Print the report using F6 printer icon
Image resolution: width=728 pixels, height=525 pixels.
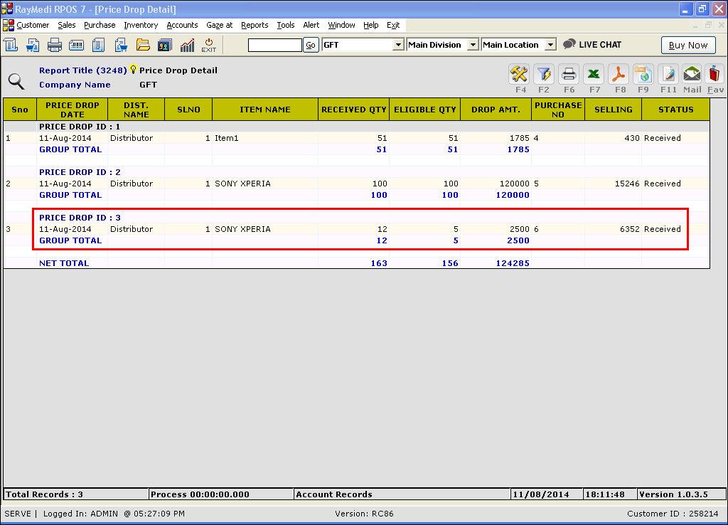tap(569, 74)
